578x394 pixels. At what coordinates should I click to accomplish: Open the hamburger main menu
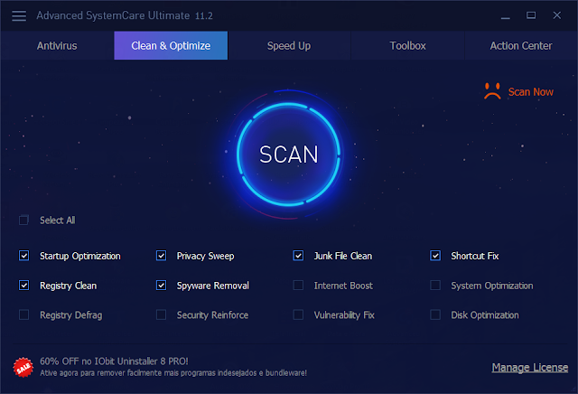19,16
